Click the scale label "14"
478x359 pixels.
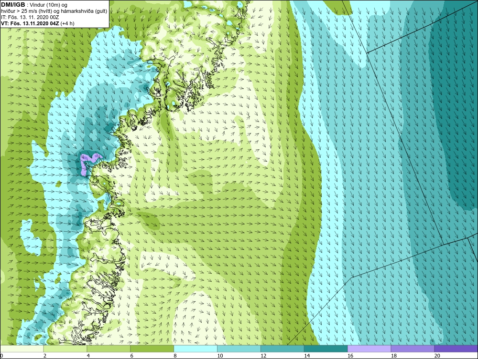pos(307,356)
